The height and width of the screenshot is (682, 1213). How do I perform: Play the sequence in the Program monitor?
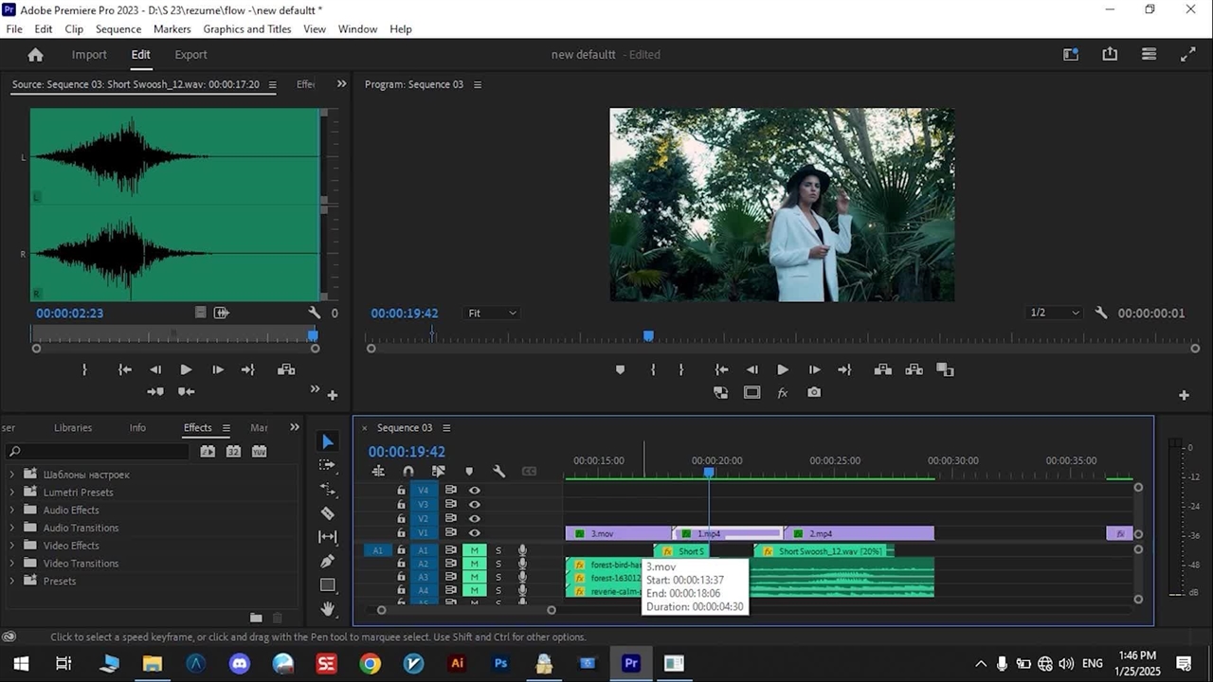tap(783, 369)
